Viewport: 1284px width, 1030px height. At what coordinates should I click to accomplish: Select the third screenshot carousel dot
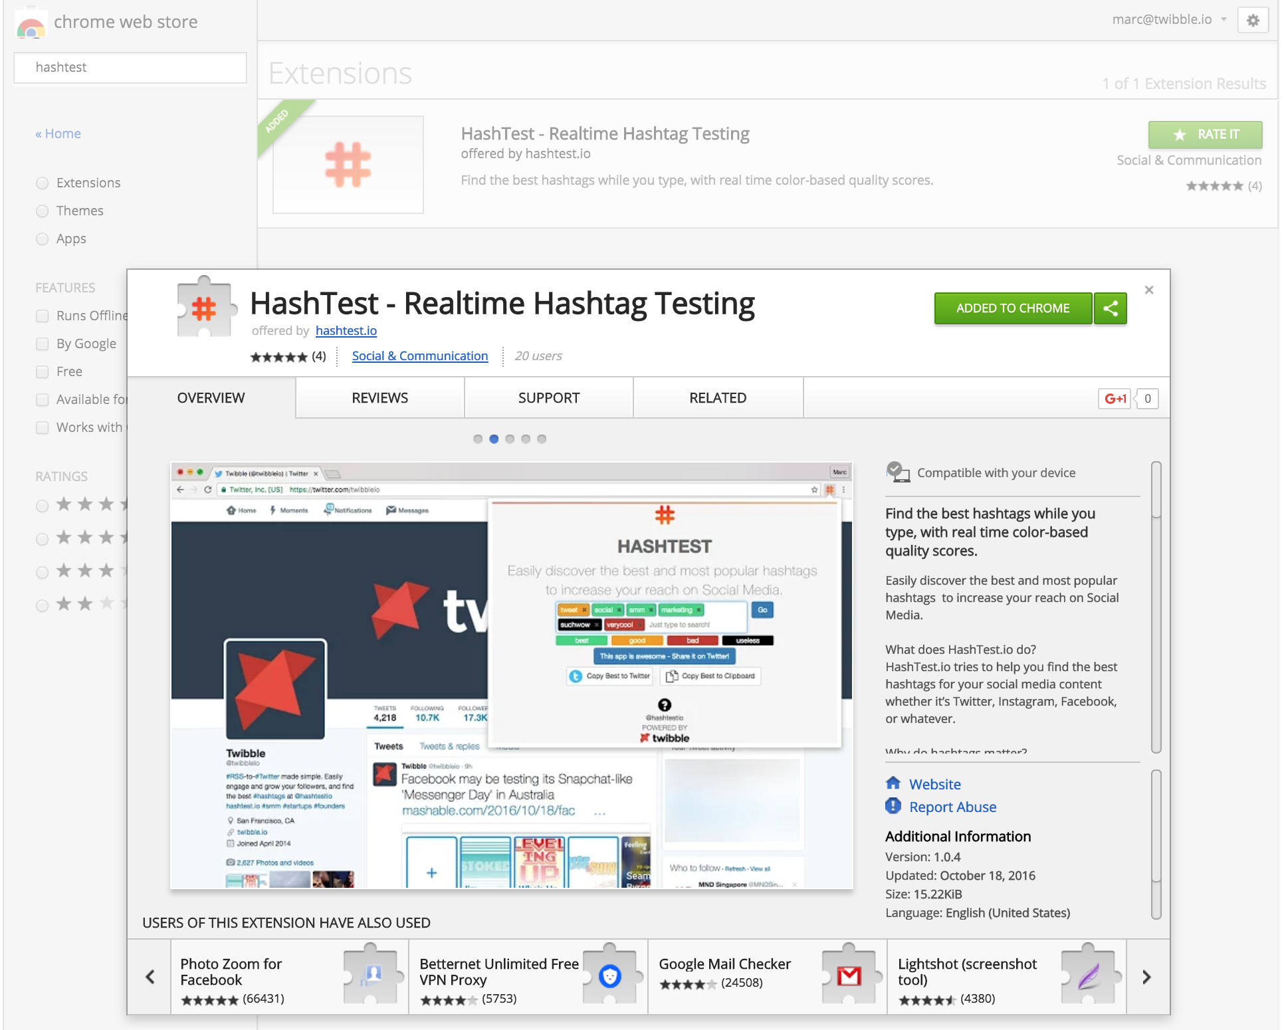point(510,439)
